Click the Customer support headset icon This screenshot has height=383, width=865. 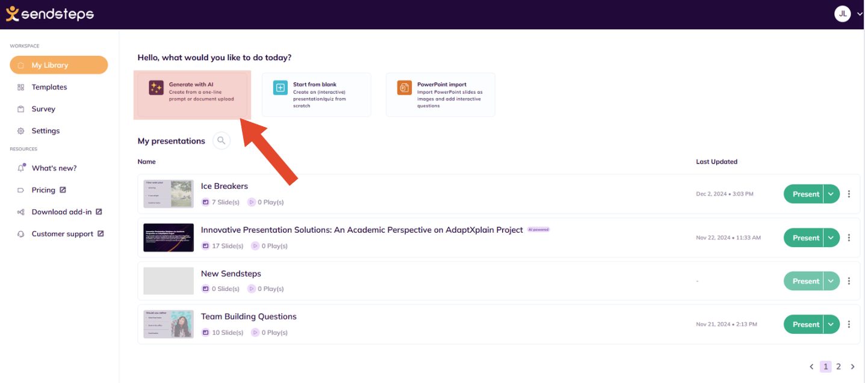tap(20, 234)
